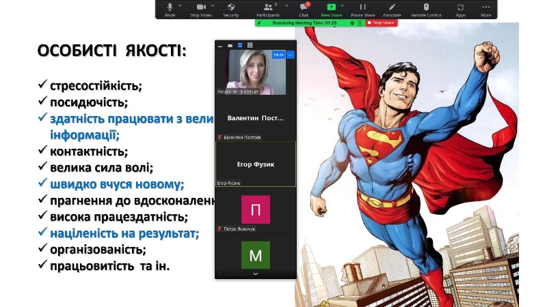The image size is (547, 307).
Task: Open three-dots menu on host video tile
Action: coord(290,55)
